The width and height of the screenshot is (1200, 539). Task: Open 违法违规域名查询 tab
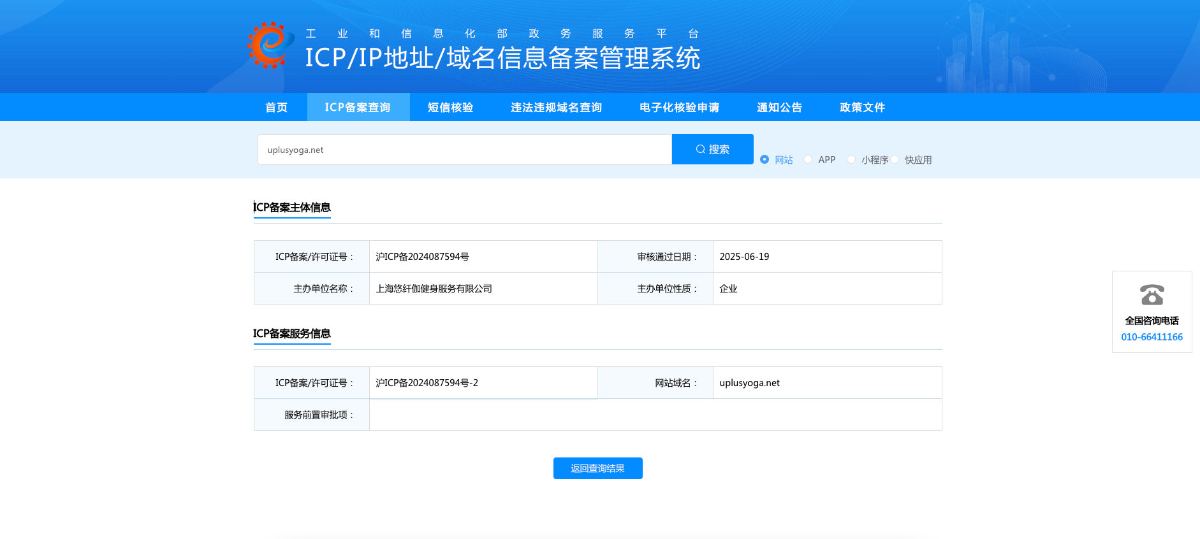pyautogui.click(x=557, y=107)
